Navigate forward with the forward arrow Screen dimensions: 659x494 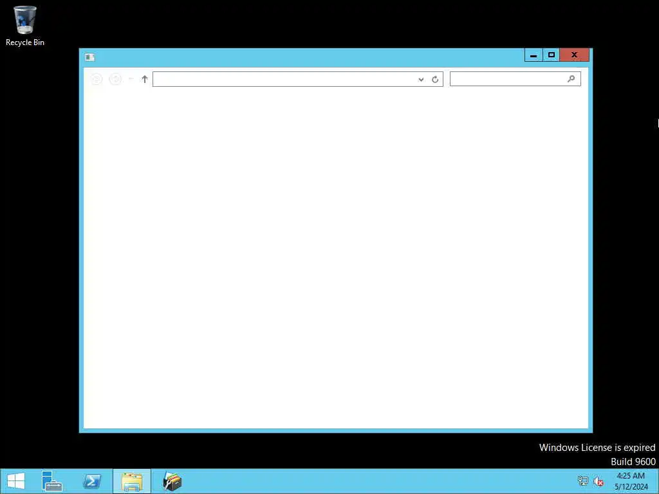coord(115,79)
